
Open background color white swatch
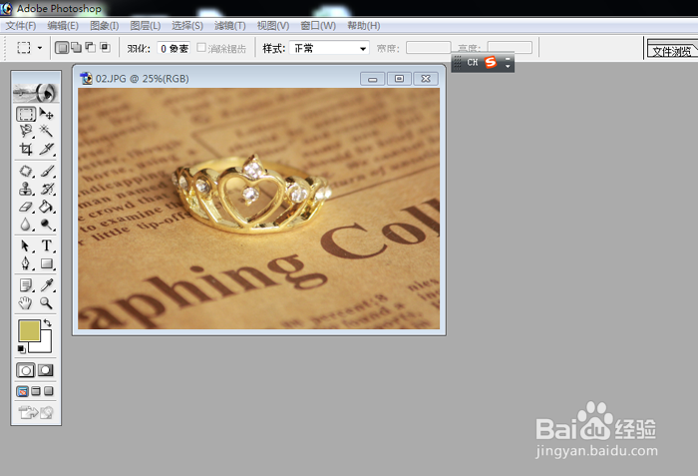(45, 346)
